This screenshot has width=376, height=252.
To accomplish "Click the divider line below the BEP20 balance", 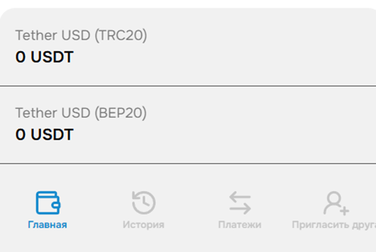I will coord(188,163).
